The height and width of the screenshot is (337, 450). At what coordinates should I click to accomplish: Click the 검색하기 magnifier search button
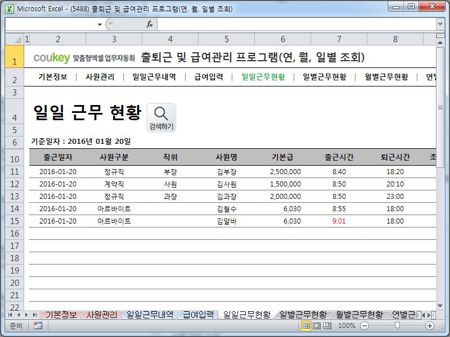161,118
